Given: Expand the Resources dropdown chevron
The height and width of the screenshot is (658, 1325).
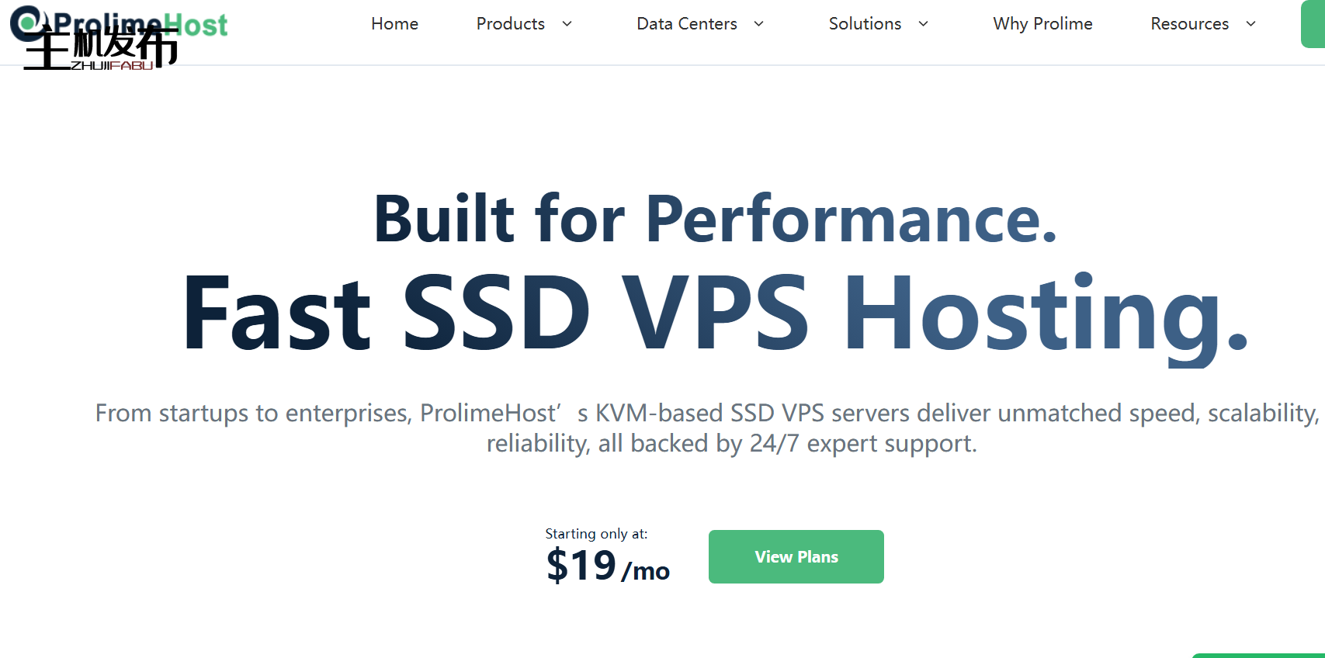Looking at the screenshot, I should coord(1251,24).
